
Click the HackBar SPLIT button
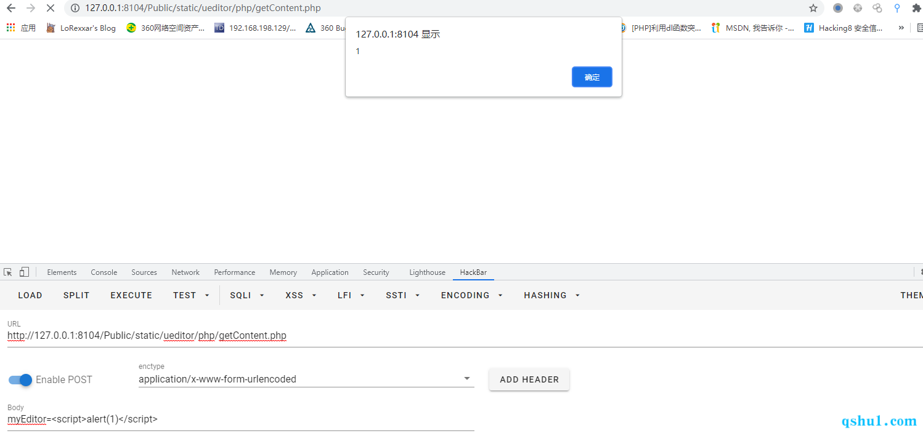(76, 295)
